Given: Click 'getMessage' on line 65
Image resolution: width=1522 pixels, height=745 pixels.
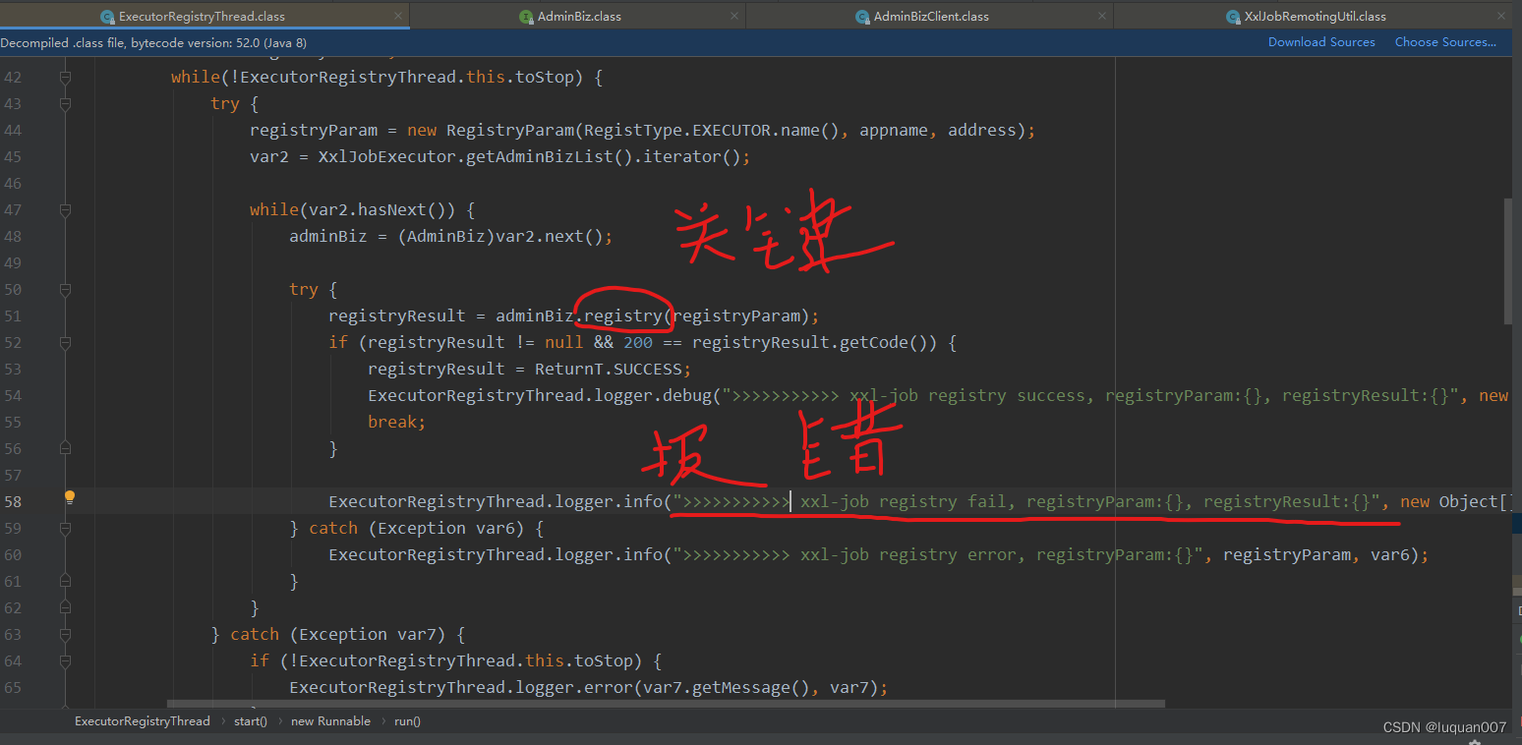Looking at the screenshot, I should [x=741, y=687].
